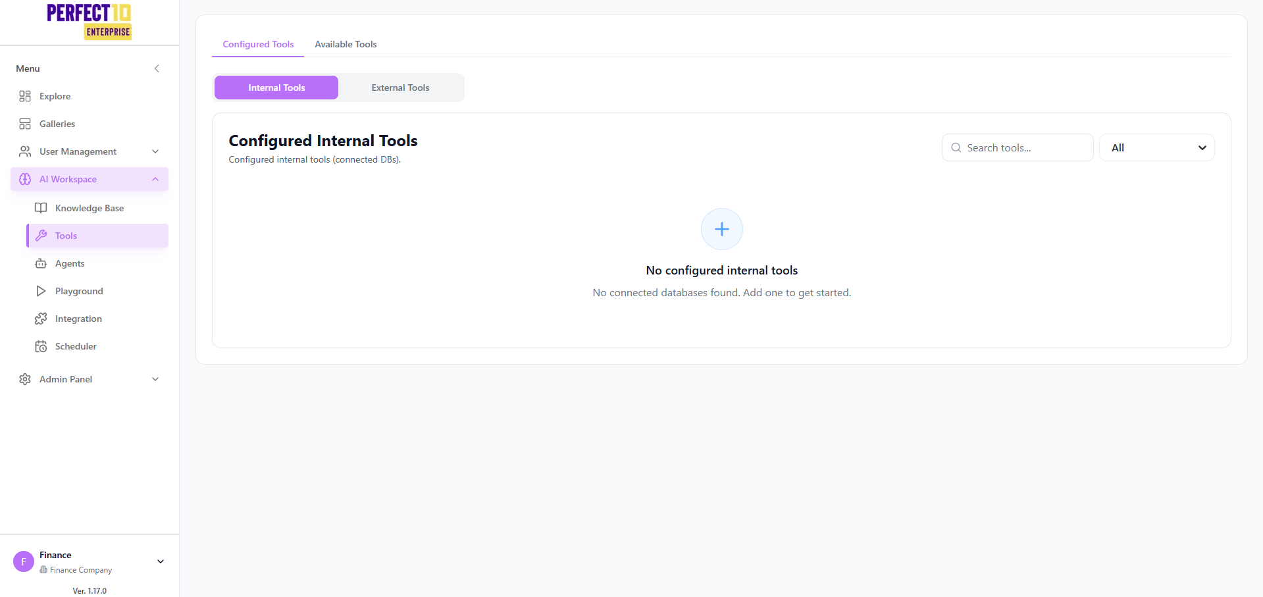Click the Knowledge Base book icon
The height and width of the screenshot is (597, 1263).
click(41, 208)
